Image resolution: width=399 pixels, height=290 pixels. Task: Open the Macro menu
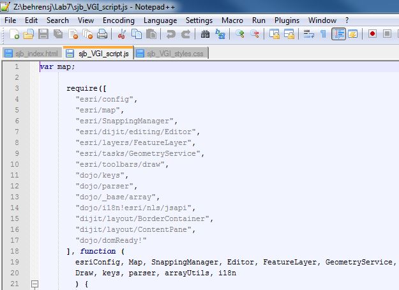(x=232, y=20)
